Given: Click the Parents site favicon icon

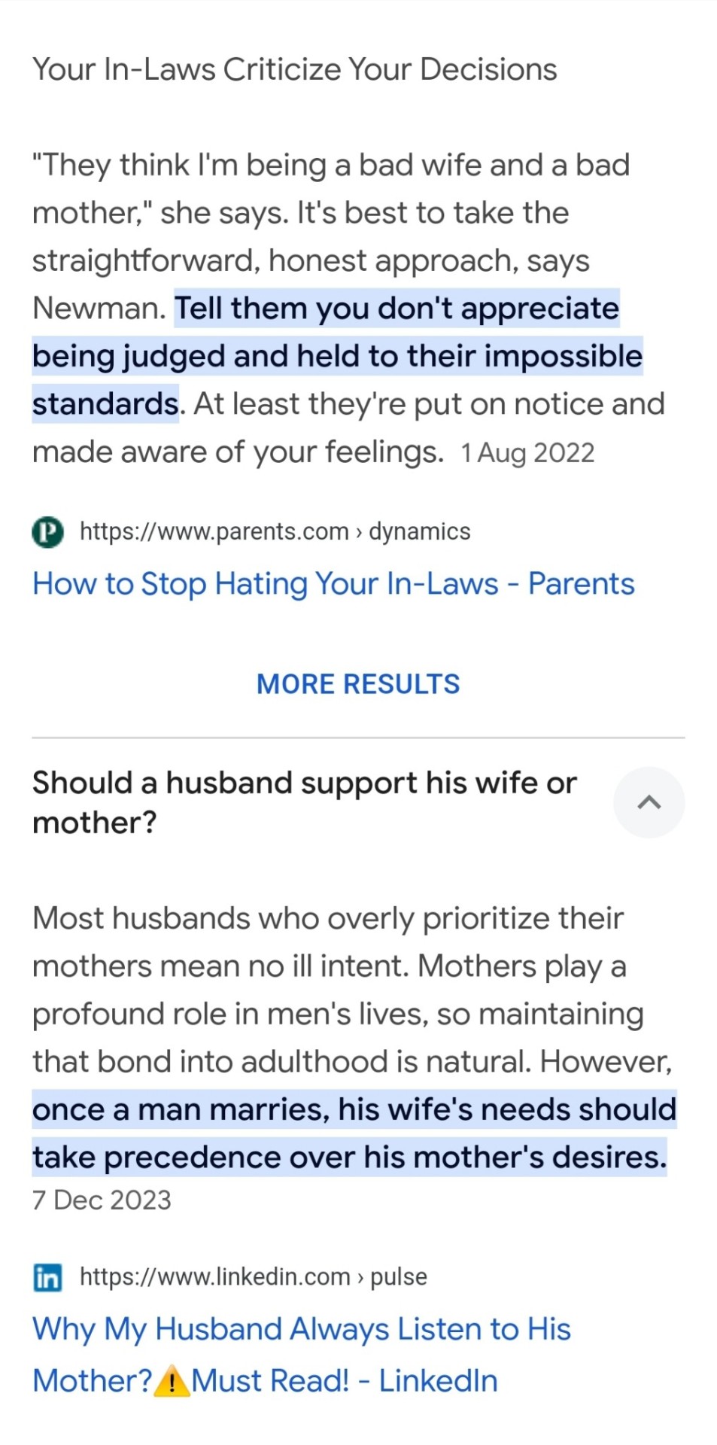Looking at the screenshot, I should click(47, 532).
